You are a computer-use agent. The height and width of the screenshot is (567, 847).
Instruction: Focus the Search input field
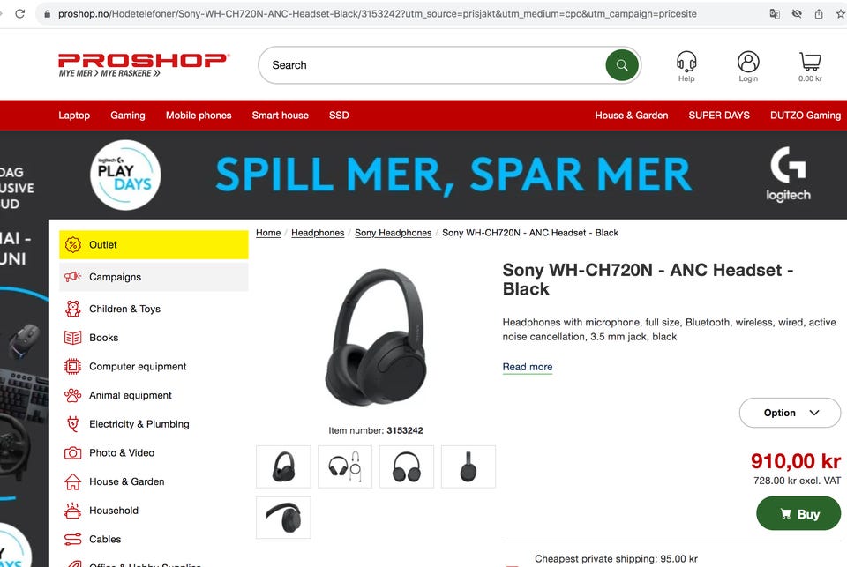coord(432,65)
